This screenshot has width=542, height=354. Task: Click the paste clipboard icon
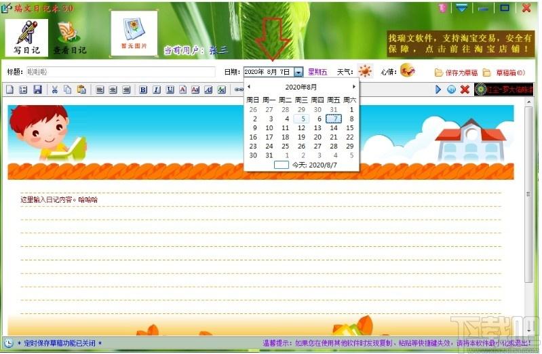(81, 90)
